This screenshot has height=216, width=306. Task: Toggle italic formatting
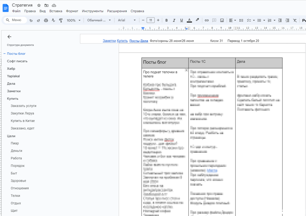pos(174,20)
